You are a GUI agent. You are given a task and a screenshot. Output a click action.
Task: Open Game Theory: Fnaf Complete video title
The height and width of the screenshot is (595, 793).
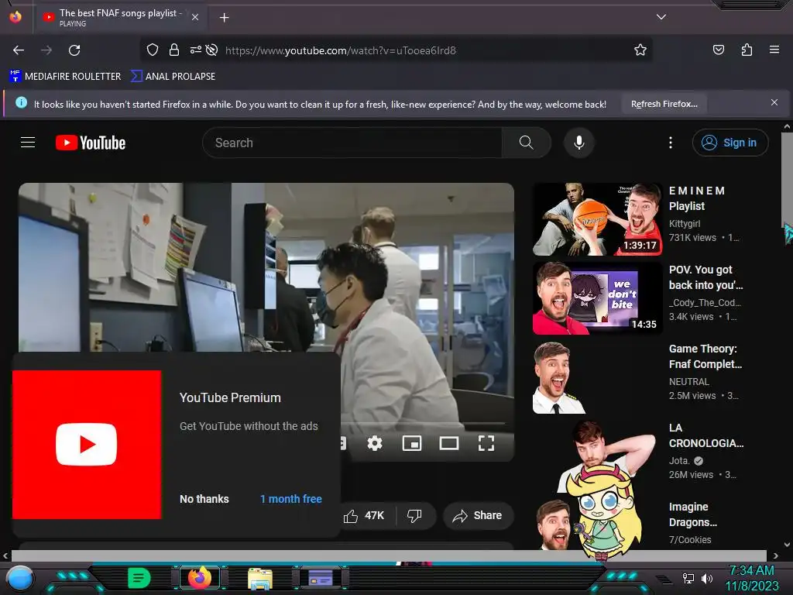(705, 356)
